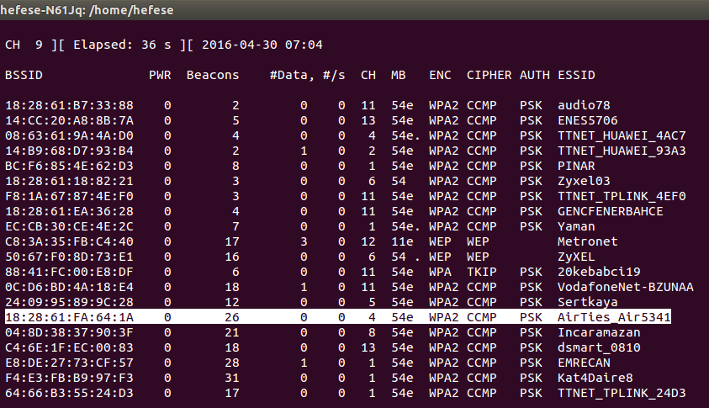The image size is (709, 408).
Task: Click TKIP cipher in 20kebabci19 row
Action: coord(481,272)
